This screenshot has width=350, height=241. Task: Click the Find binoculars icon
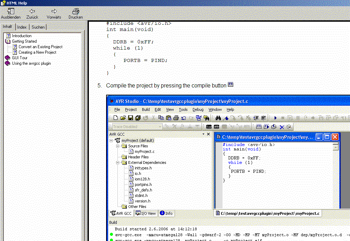click(x=218, y=118)
